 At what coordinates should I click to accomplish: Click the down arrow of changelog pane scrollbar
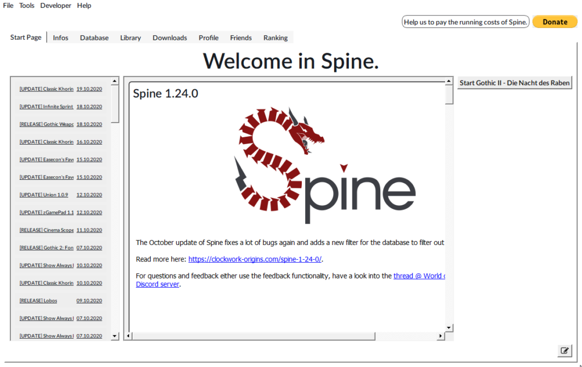(449, 328)
